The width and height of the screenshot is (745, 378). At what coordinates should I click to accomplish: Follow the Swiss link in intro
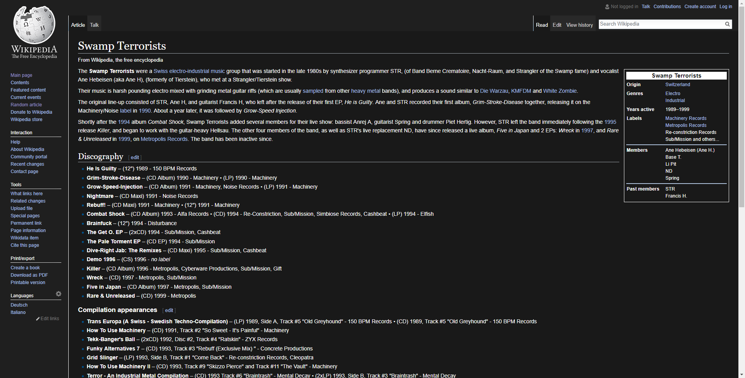point(161,71)
